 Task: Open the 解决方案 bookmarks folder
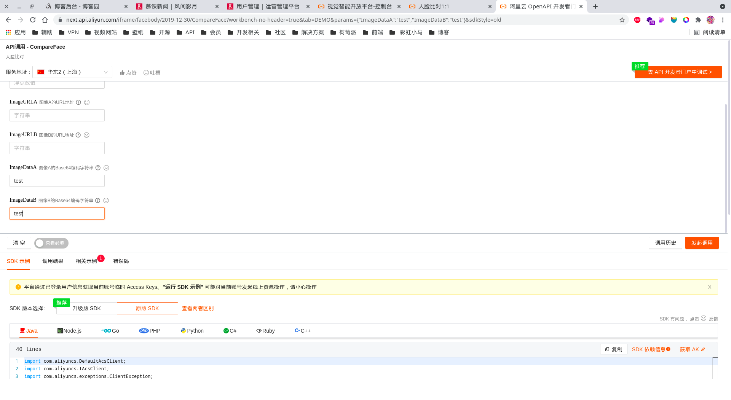(x=308, y=32)
